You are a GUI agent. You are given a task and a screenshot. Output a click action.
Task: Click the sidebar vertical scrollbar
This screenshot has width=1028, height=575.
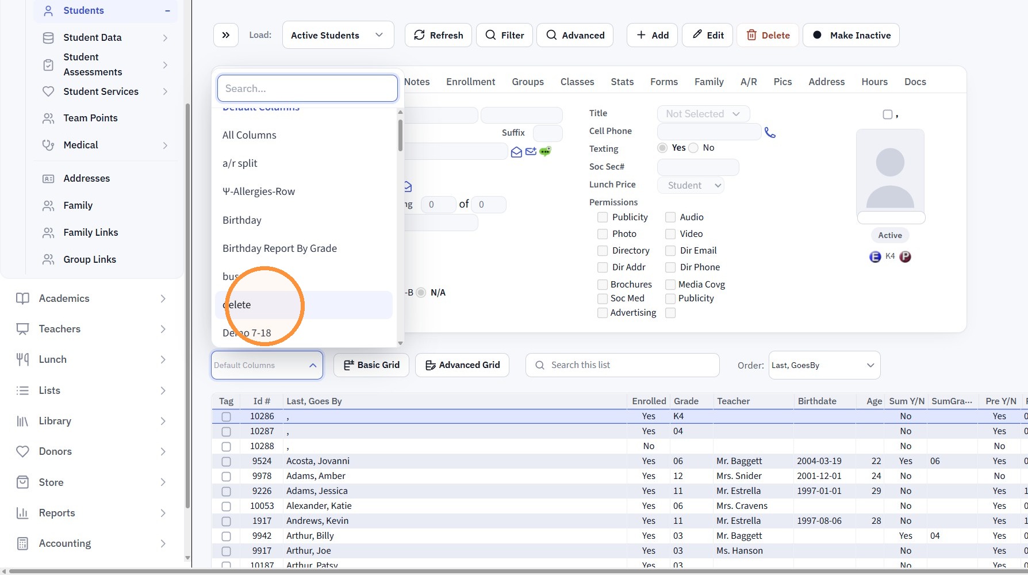coord(187,305)
